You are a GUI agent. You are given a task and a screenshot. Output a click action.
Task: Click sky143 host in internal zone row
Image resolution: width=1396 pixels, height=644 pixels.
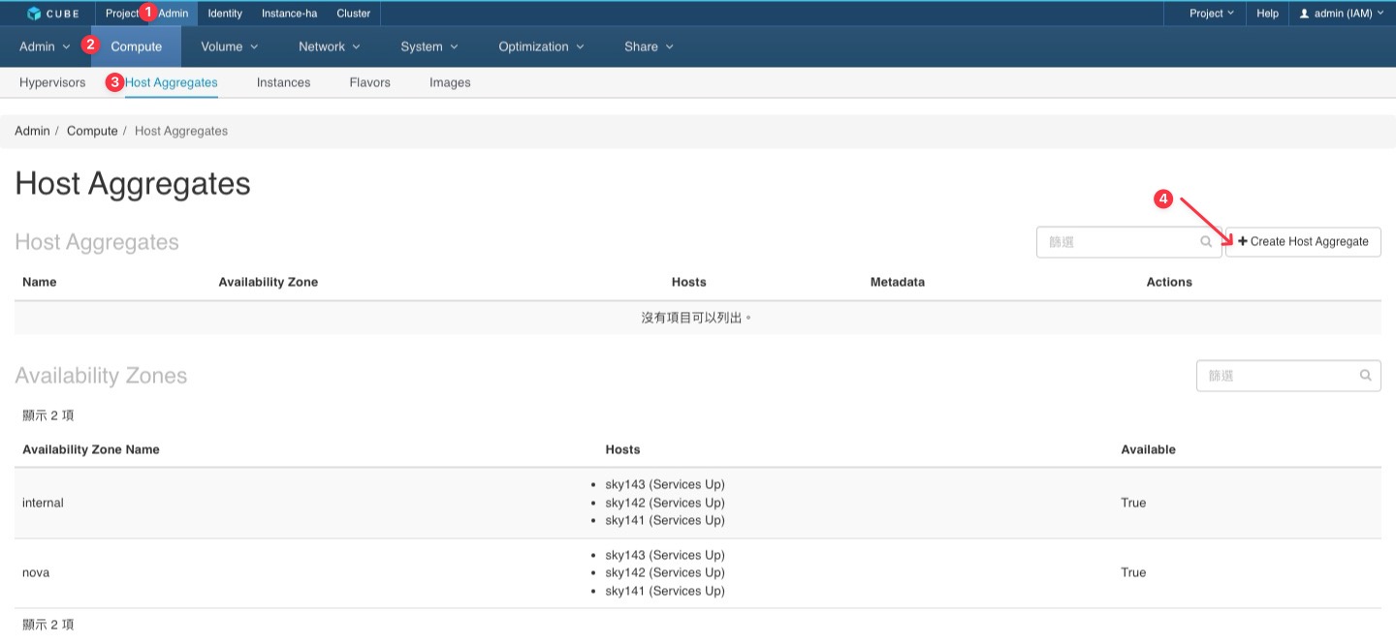click(x=665, y=484)
